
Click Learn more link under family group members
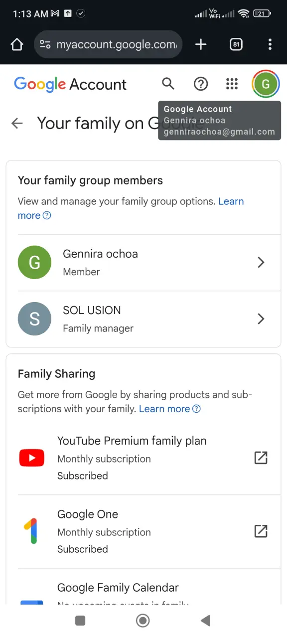131,208
